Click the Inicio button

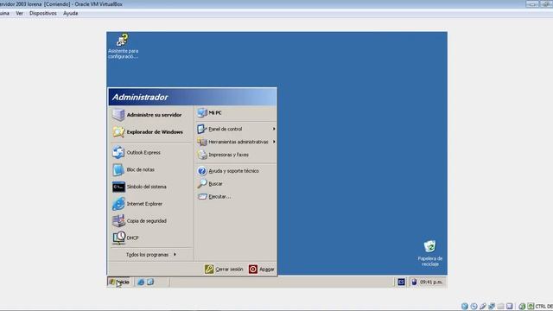[x=119, y=282]
